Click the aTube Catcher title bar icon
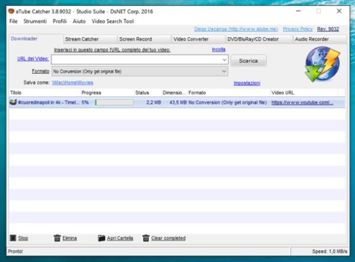This screenshot has height=262, width=355. (x=11, y=11)
